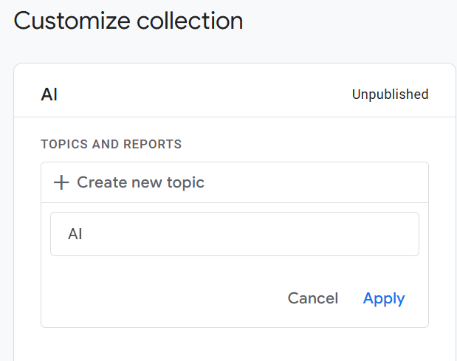Click the plus icon beside Create new topic
Image resolution: width=457 pixels, height=361 pixels.
61,182
